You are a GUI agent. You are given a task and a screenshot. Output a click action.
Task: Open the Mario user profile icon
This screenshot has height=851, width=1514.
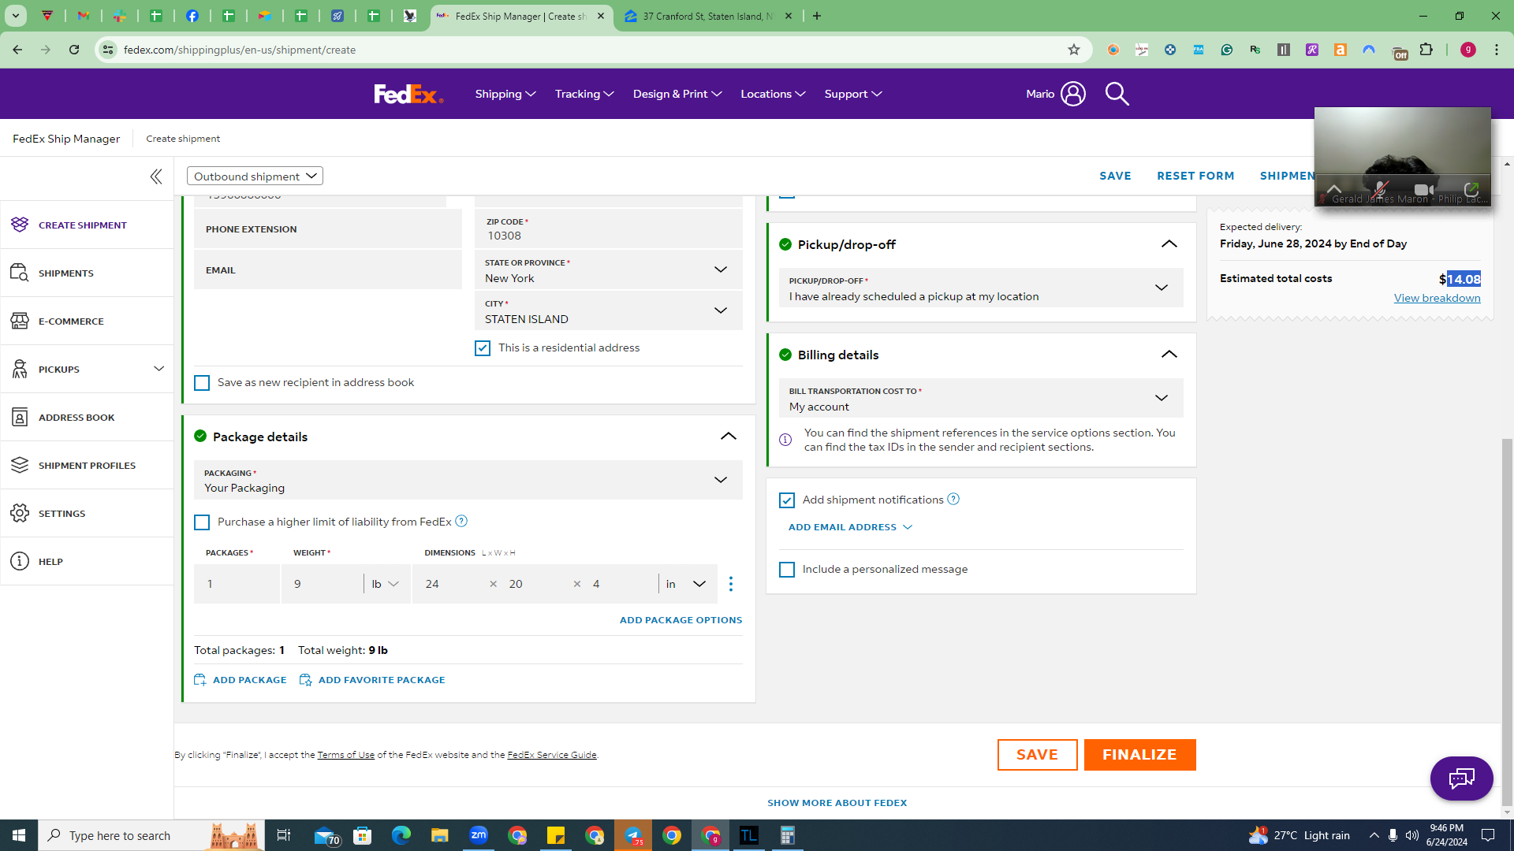(1073, 94)
